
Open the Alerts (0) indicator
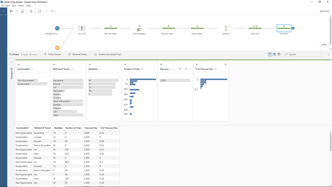[x=324, y=11]
